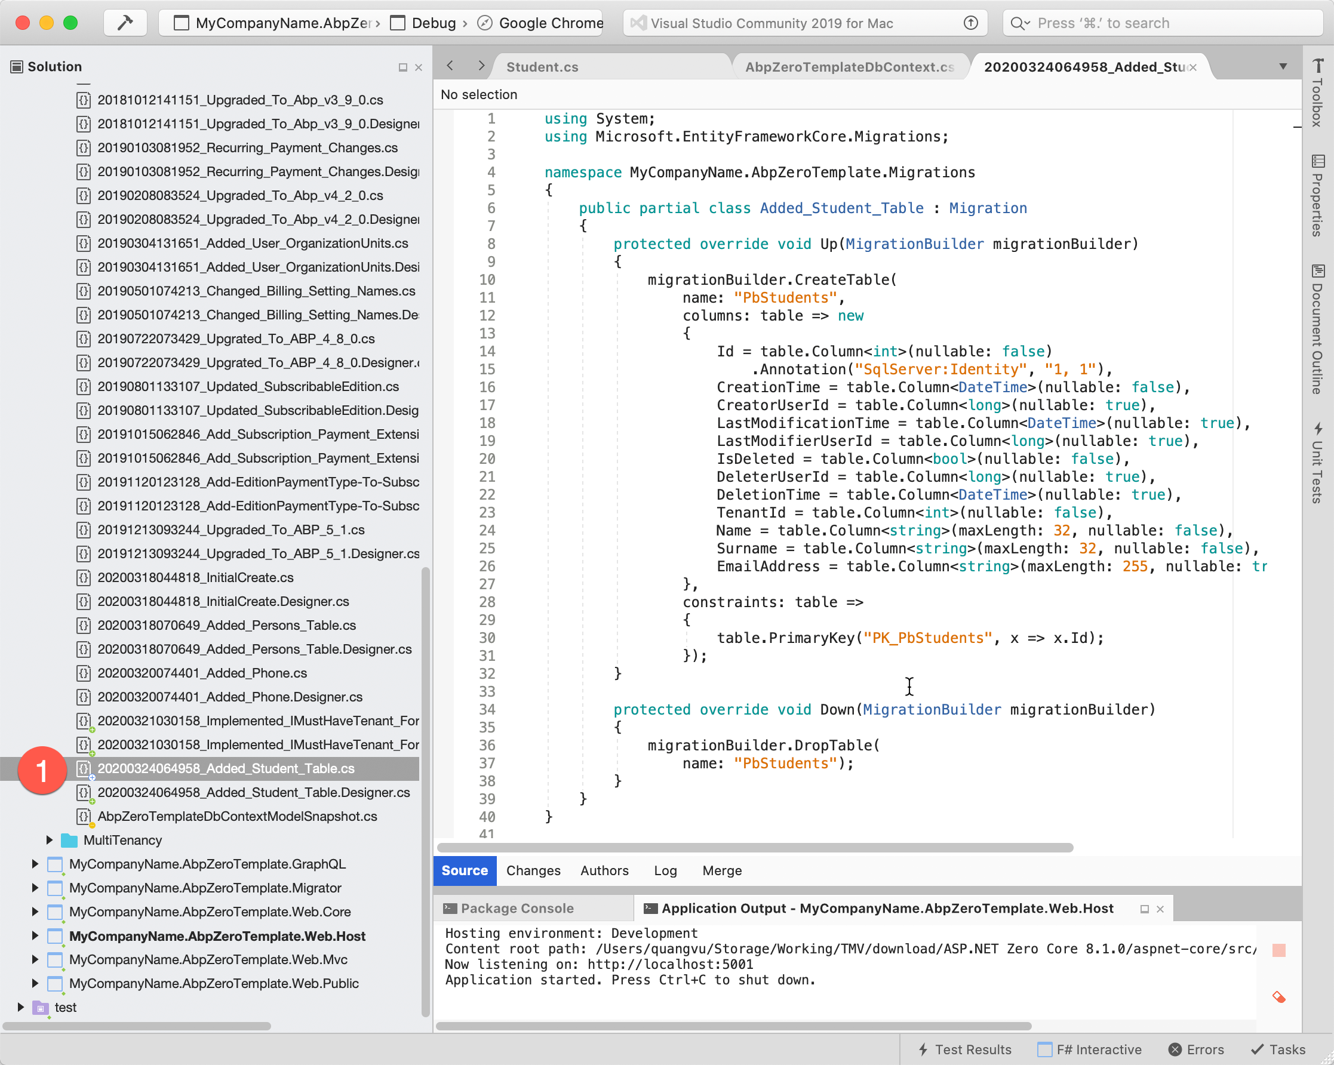Navigate forward with right arrow
This screenshot has height=1065, width=1334.
coord(481,66)
